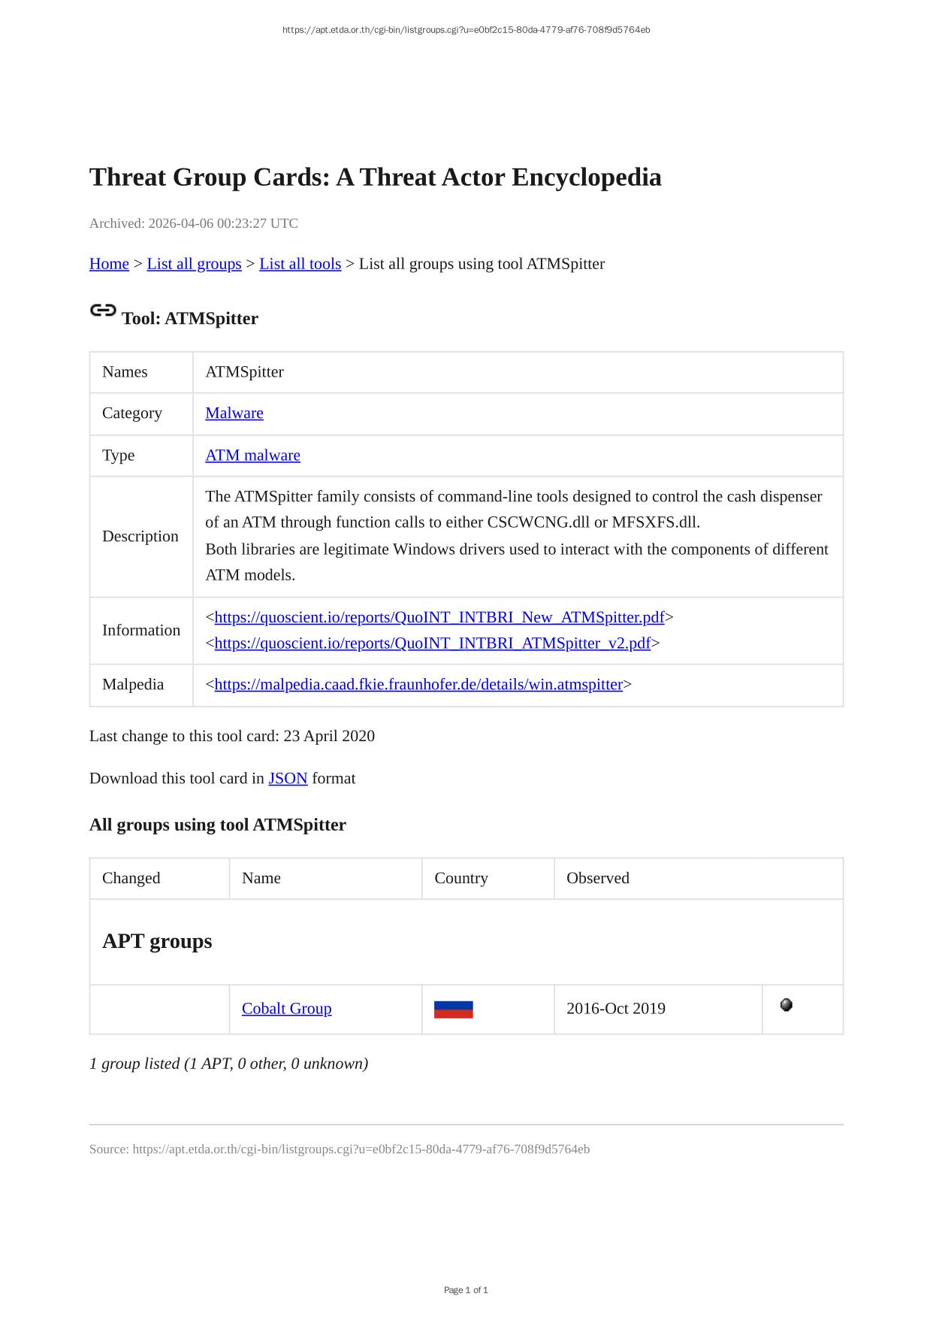Open the QuoINT ATMSpitter_v2 PDF link

[432, 643]
